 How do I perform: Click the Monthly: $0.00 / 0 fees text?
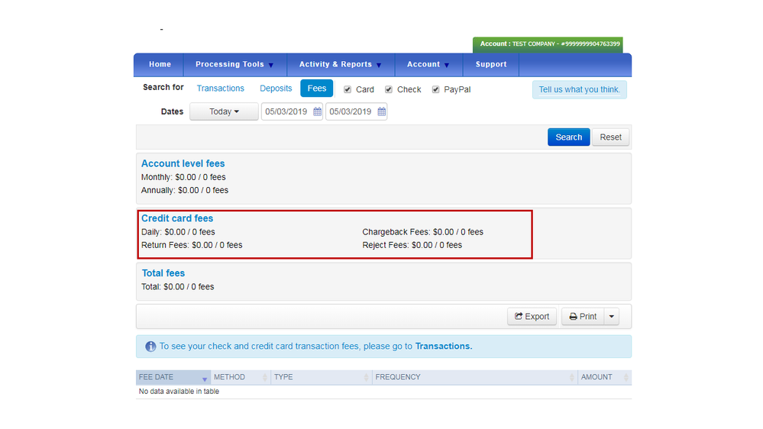(183, 177)
